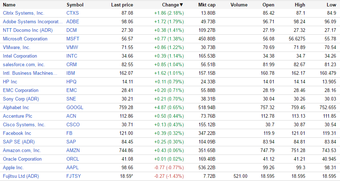Viewport: 340px width, 181px height.
Task: Click the FJTSY ticker symbol
Action: [x=74, y=176]
